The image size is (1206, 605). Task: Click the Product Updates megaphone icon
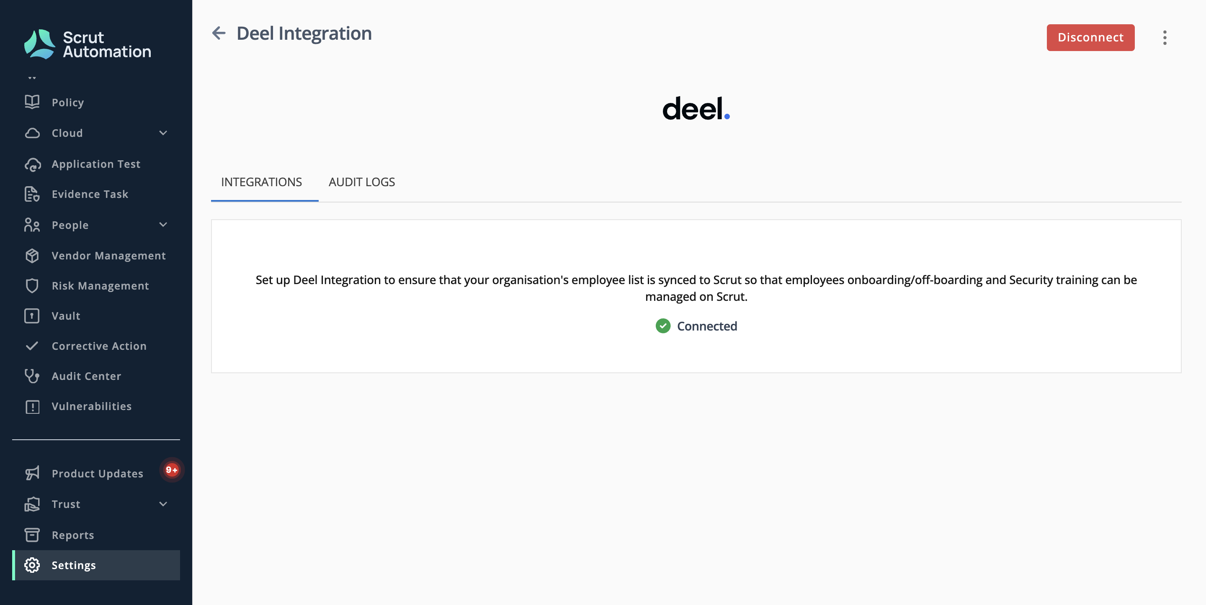32,473
